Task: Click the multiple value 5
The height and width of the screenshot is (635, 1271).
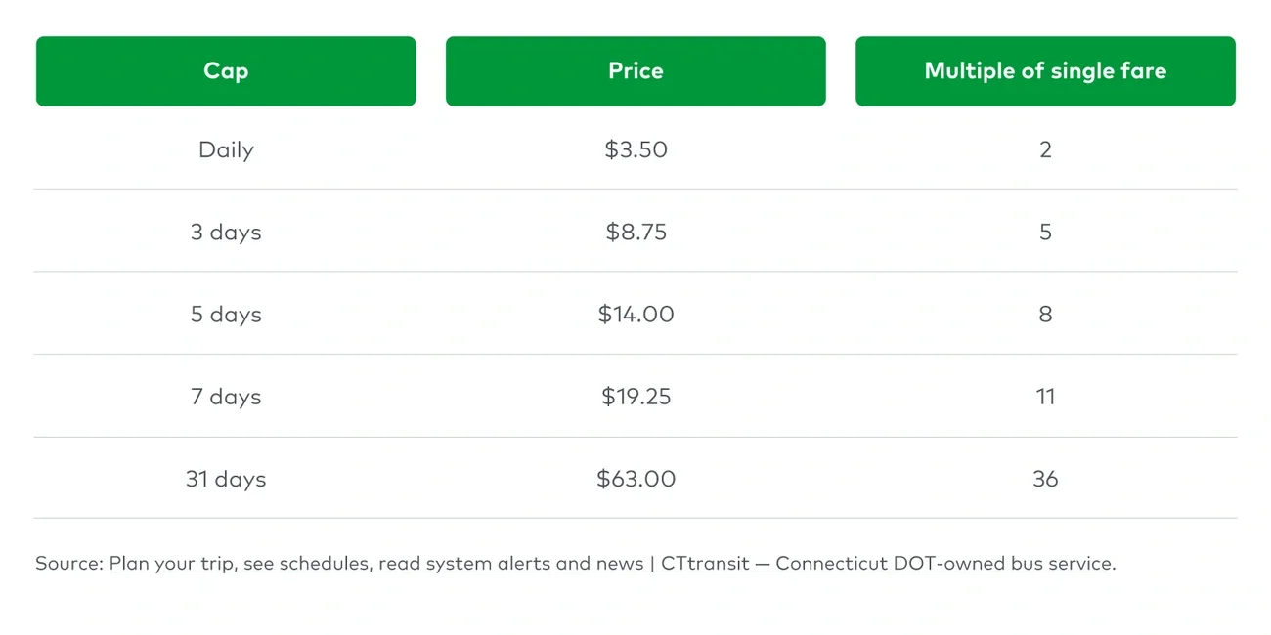Action: tap(1045, 233)
